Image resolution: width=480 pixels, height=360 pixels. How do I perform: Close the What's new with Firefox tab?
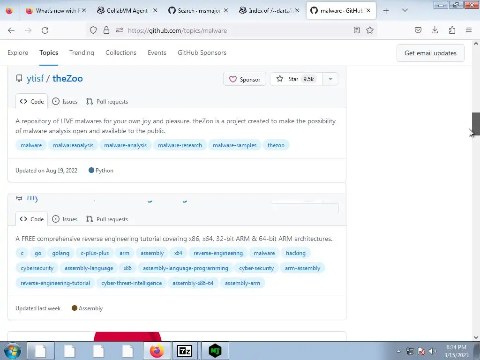[x=84, y=11]
